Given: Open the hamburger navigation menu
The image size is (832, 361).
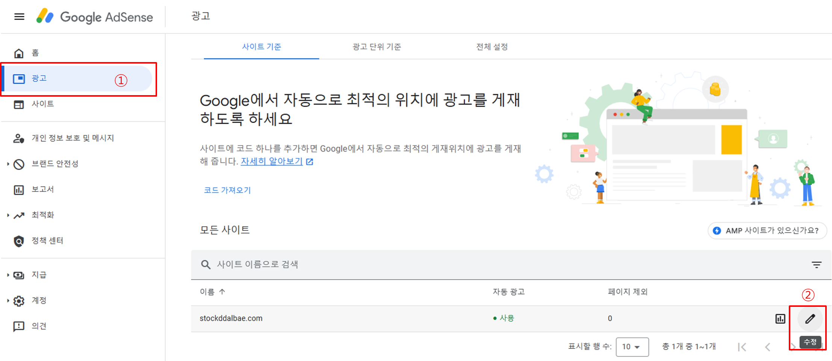Looking at the screenshot, I should [x=19, y=17].
